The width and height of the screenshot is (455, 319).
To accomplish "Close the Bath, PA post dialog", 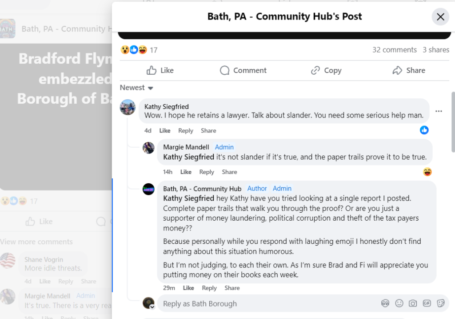I will (440, 17).
